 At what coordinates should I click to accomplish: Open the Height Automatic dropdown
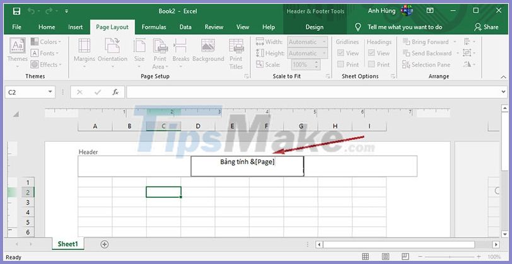[307, 53]
